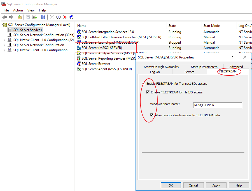The height and width of the screenshot is (191, 252).
Task: Click the SQL Server (MSSQLSERVER) service icon
Action: click(x=79, y=48)
